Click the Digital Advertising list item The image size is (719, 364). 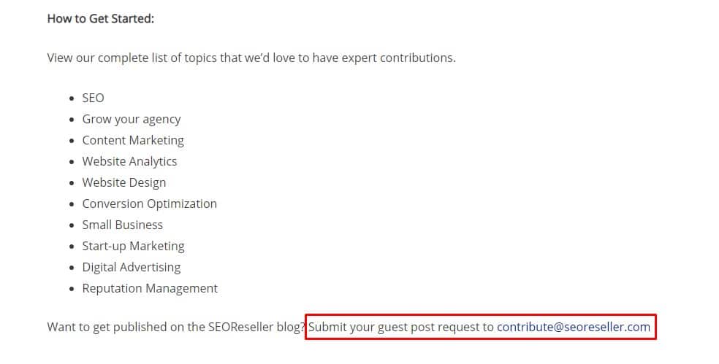(131, 268)
